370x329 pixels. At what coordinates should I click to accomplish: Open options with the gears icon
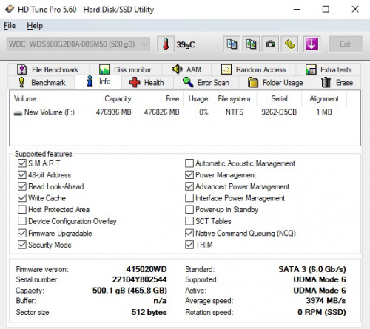[x=289, y=44]
